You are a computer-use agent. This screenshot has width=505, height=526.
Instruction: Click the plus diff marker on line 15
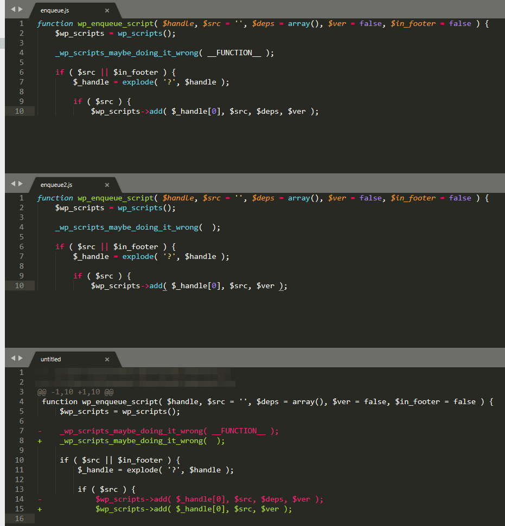coord(39,509)
